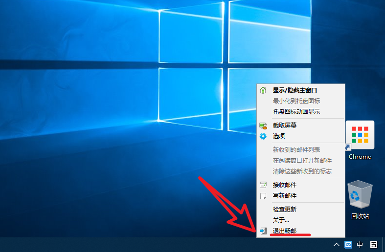Select 退出畅邮 to quit the mail client
Viewport: 385px width, 252px height.
click(x=301, y=231)
